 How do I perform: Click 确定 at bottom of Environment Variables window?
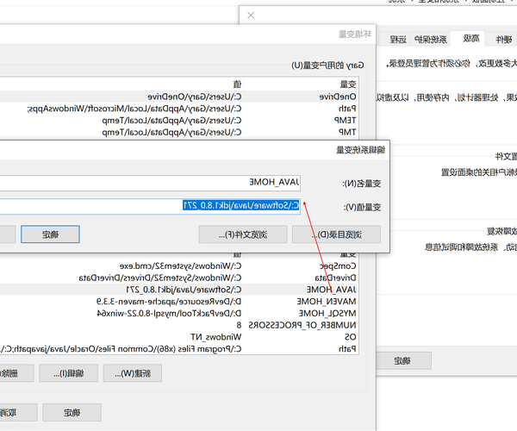click(72, 412)
